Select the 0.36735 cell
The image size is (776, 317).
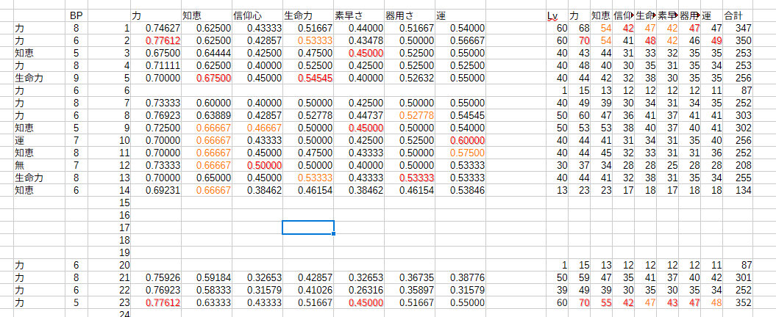click(x=410, y=277)
